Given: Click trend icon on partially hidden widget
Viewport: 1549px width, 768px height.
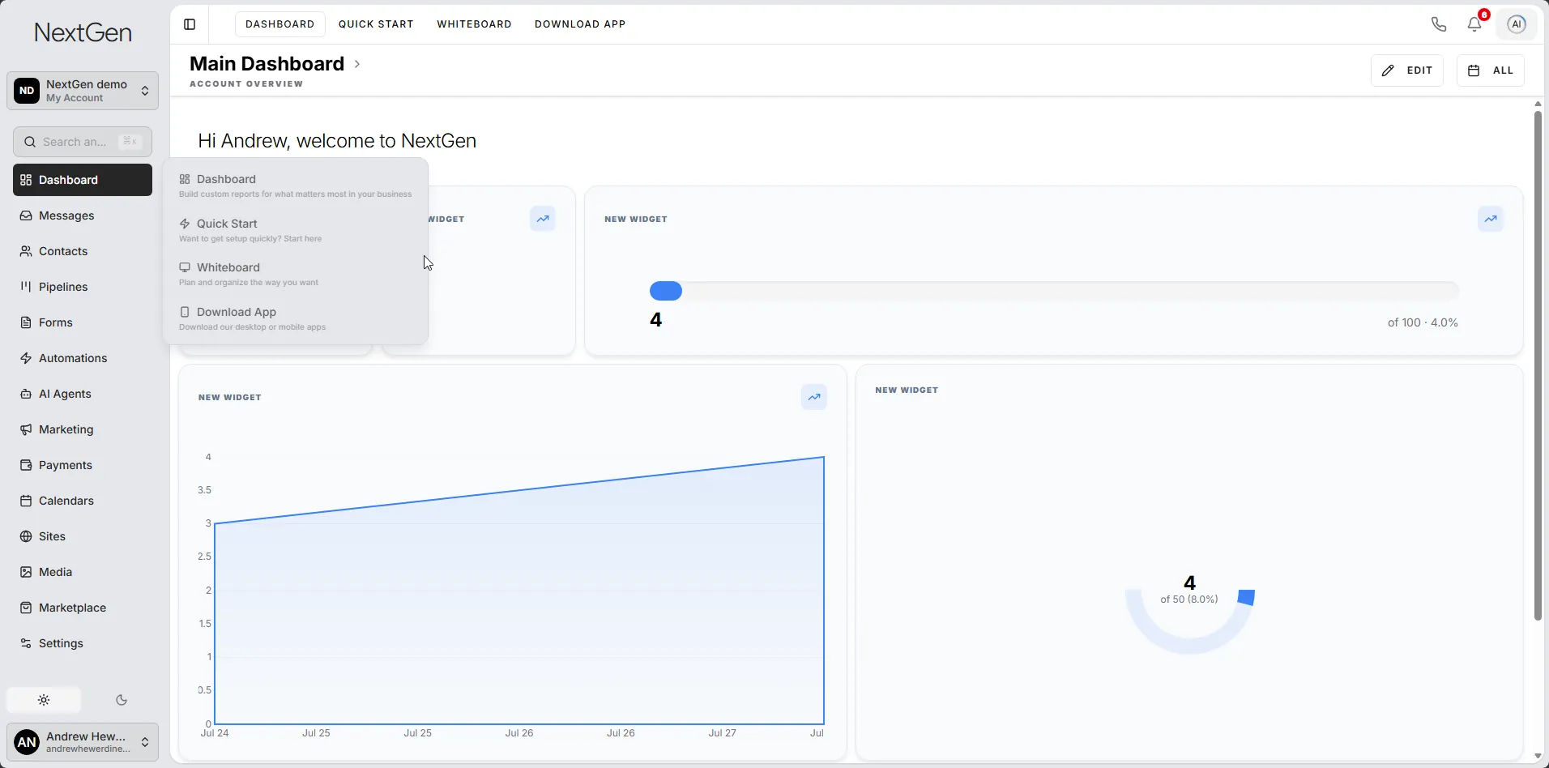Looking at the screenshot, I should click(x=543, y=219).
